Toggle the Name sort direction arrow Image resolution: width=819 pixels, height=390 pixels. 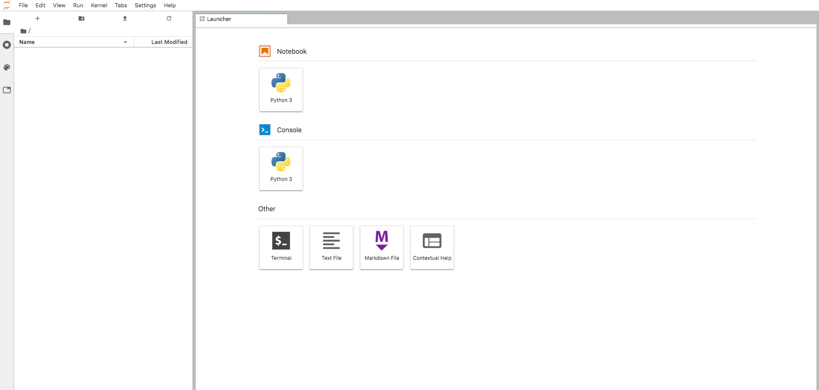(125, 42)
